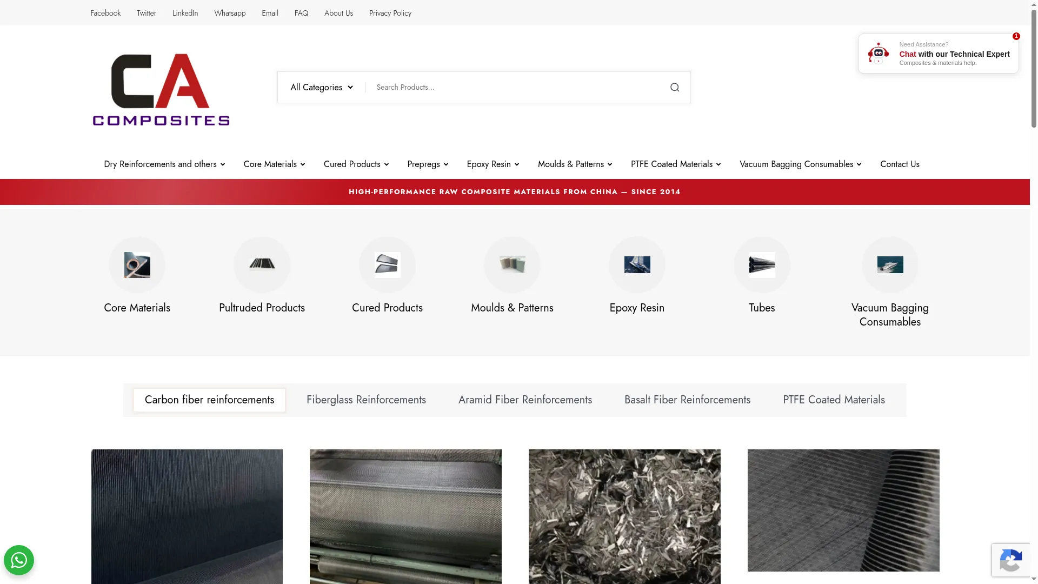This screenshot has width=1038, height=584.
Task: Expand Vacuum Bagging Consumables navigation menu
Action: (800, 164)
